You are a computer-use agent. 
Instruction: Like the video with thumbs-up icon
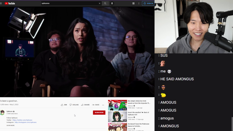pyautogui.click(x=64, y=105)
